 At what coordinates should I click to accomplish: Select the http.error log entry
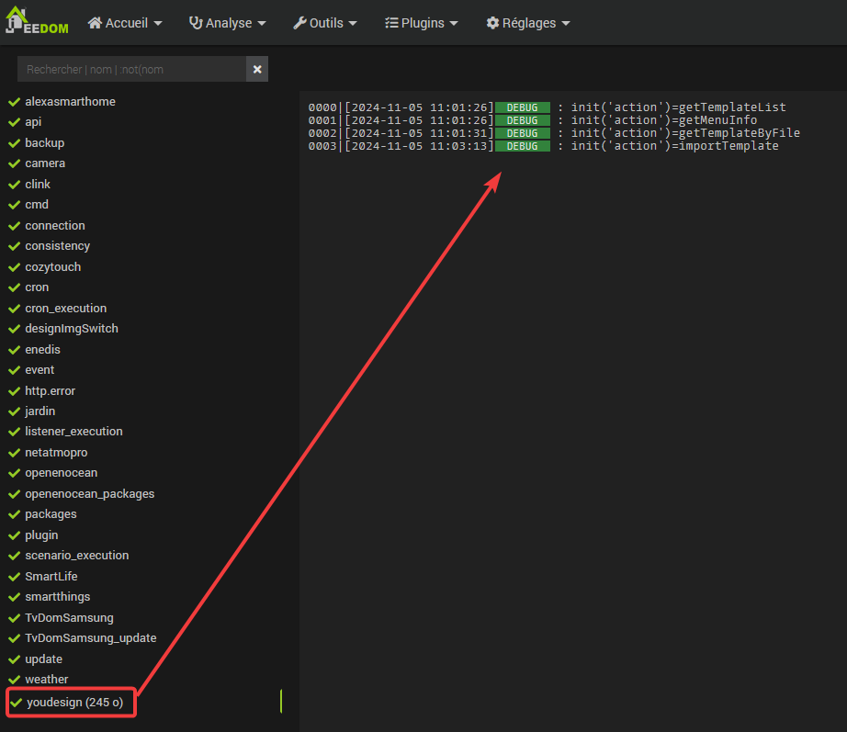(51, 390)
